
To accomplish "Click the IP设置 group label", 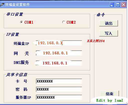I will pyautogui.click(x=13, y=34).
